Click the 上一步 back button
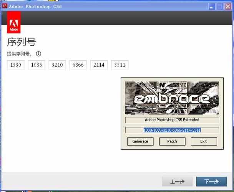 (178, 182)
